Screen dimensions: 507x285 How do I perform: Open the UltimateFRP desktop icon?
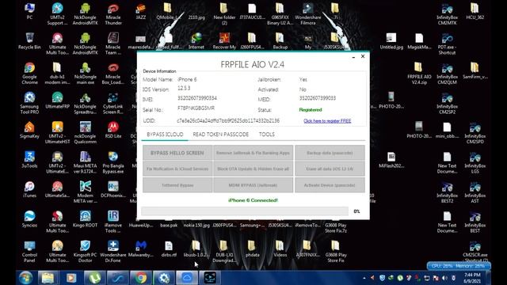point(57,101)
